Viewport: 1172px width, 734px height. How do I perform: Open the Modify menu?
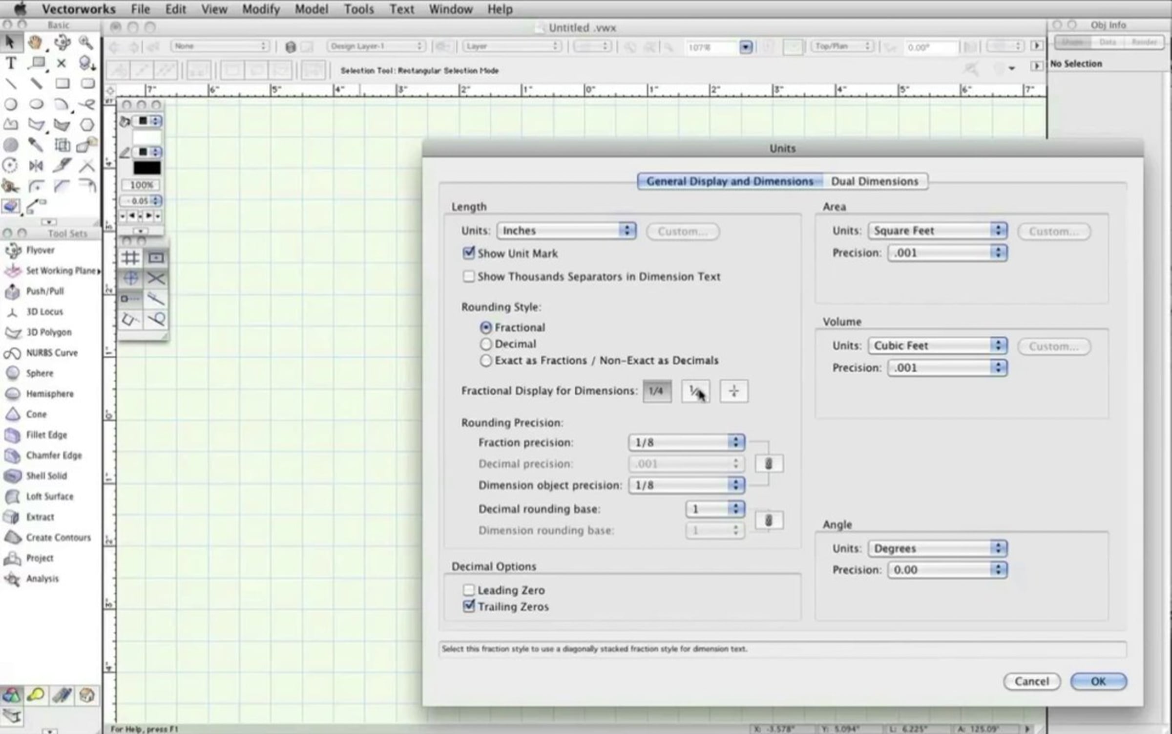click(x=261, y=9)
